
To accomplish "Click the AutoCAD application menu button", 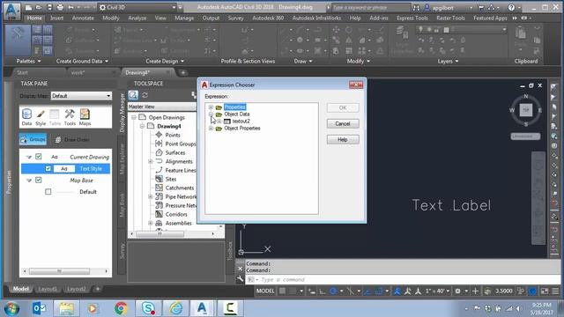I will click(11, 11).
